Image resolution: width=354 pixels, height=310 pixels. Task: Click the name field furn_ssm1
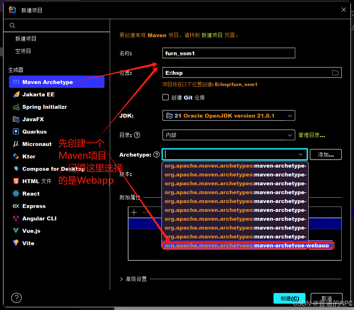229,53
